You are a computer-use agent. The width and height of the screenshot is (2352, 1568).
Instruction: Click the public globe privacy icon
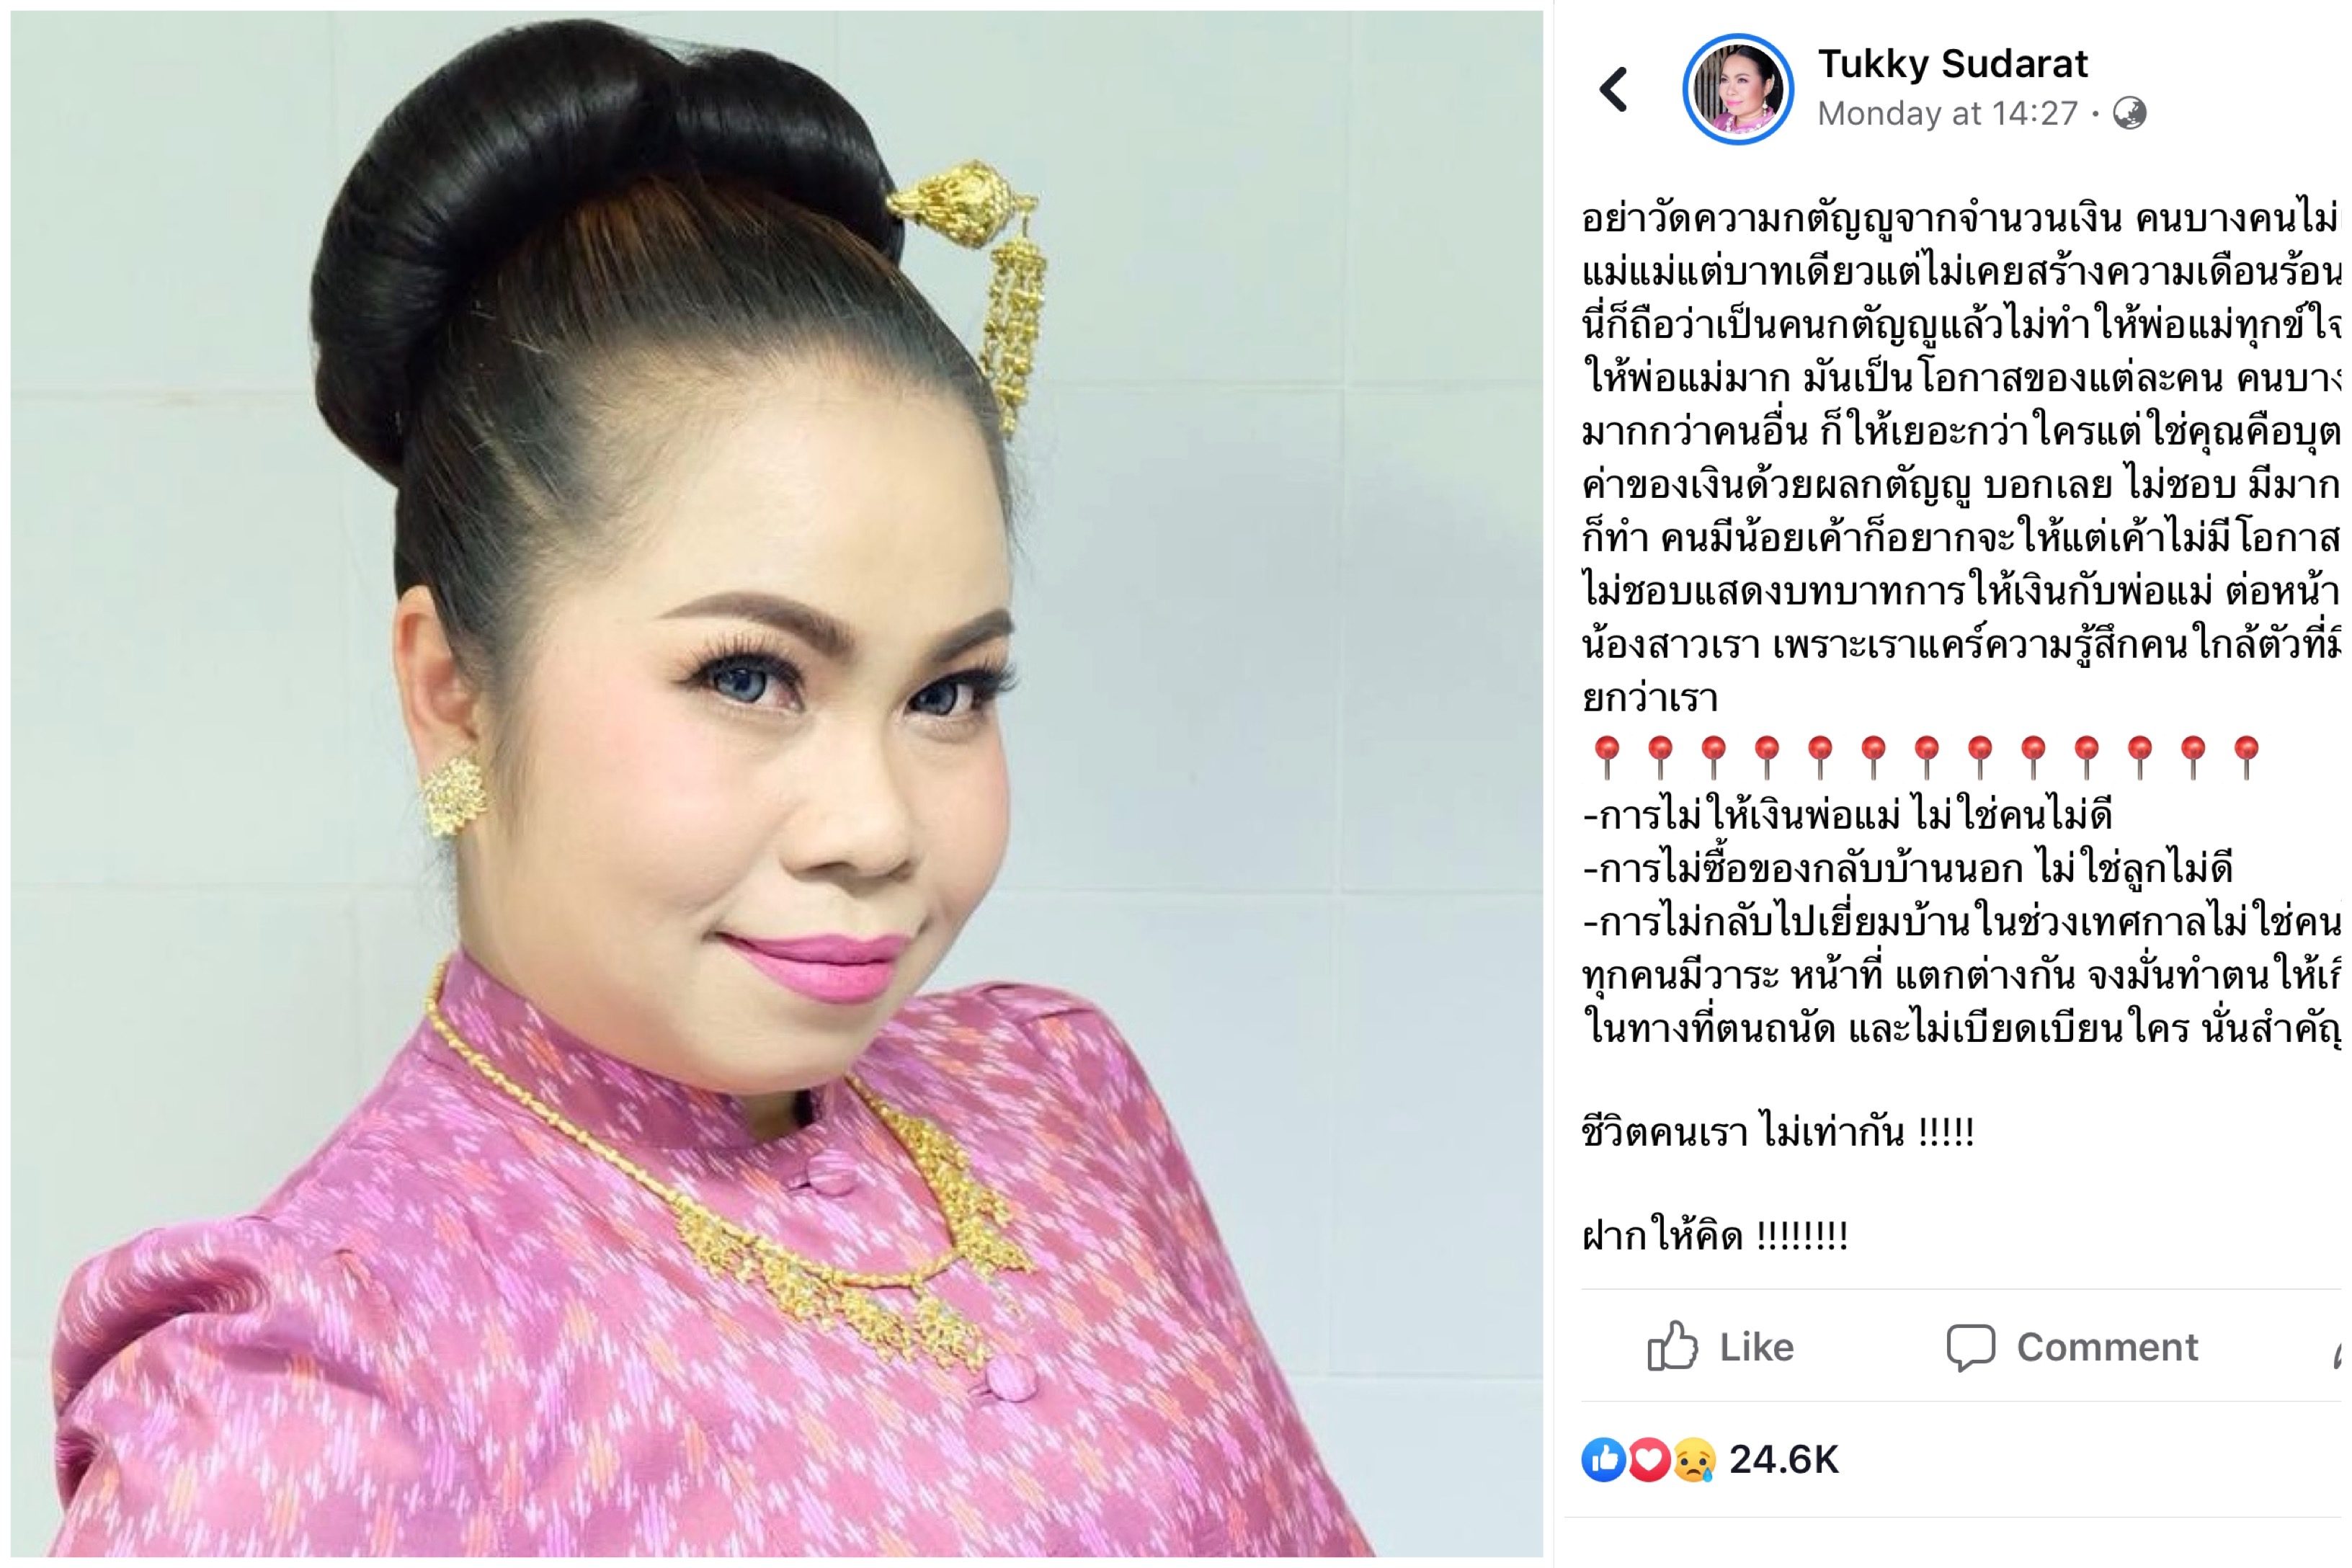point(2129,113)
